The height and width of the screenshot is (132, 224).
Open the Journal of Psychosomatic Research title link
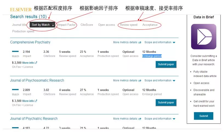point(37,81)
